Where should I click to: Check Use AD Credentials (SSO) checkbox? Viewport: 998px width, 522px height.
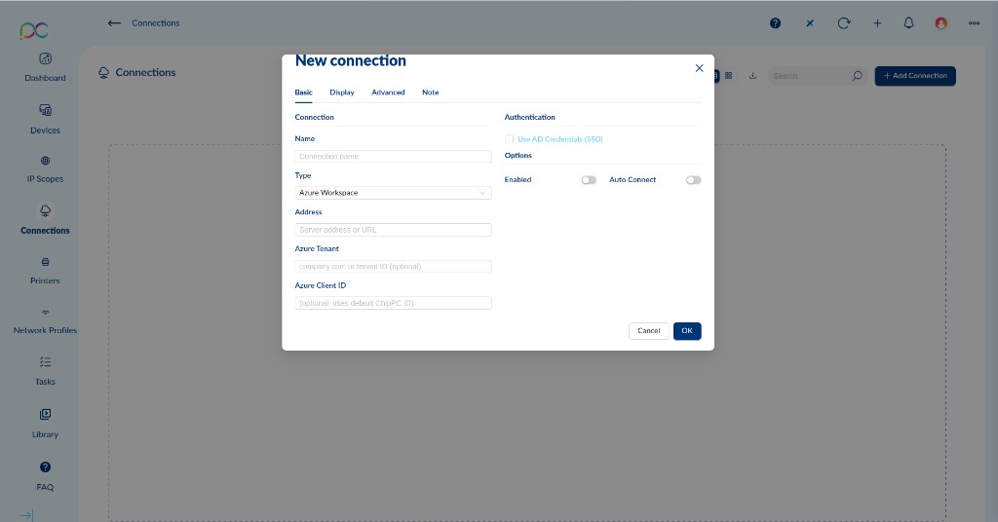tap(509, 139)
